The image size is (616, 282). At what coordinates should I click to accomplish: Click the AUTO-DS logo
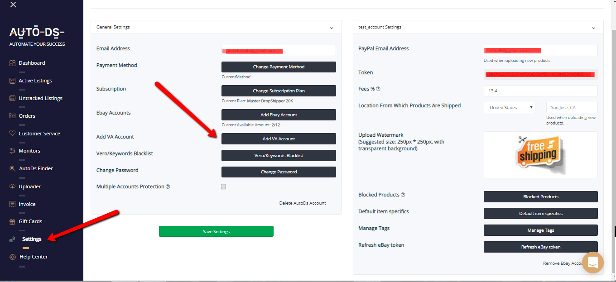(x=37, y=32)
